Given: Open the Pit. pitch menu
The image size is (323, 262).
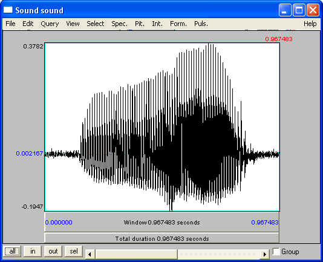Looking at the screenshot, I should point(140,24).
